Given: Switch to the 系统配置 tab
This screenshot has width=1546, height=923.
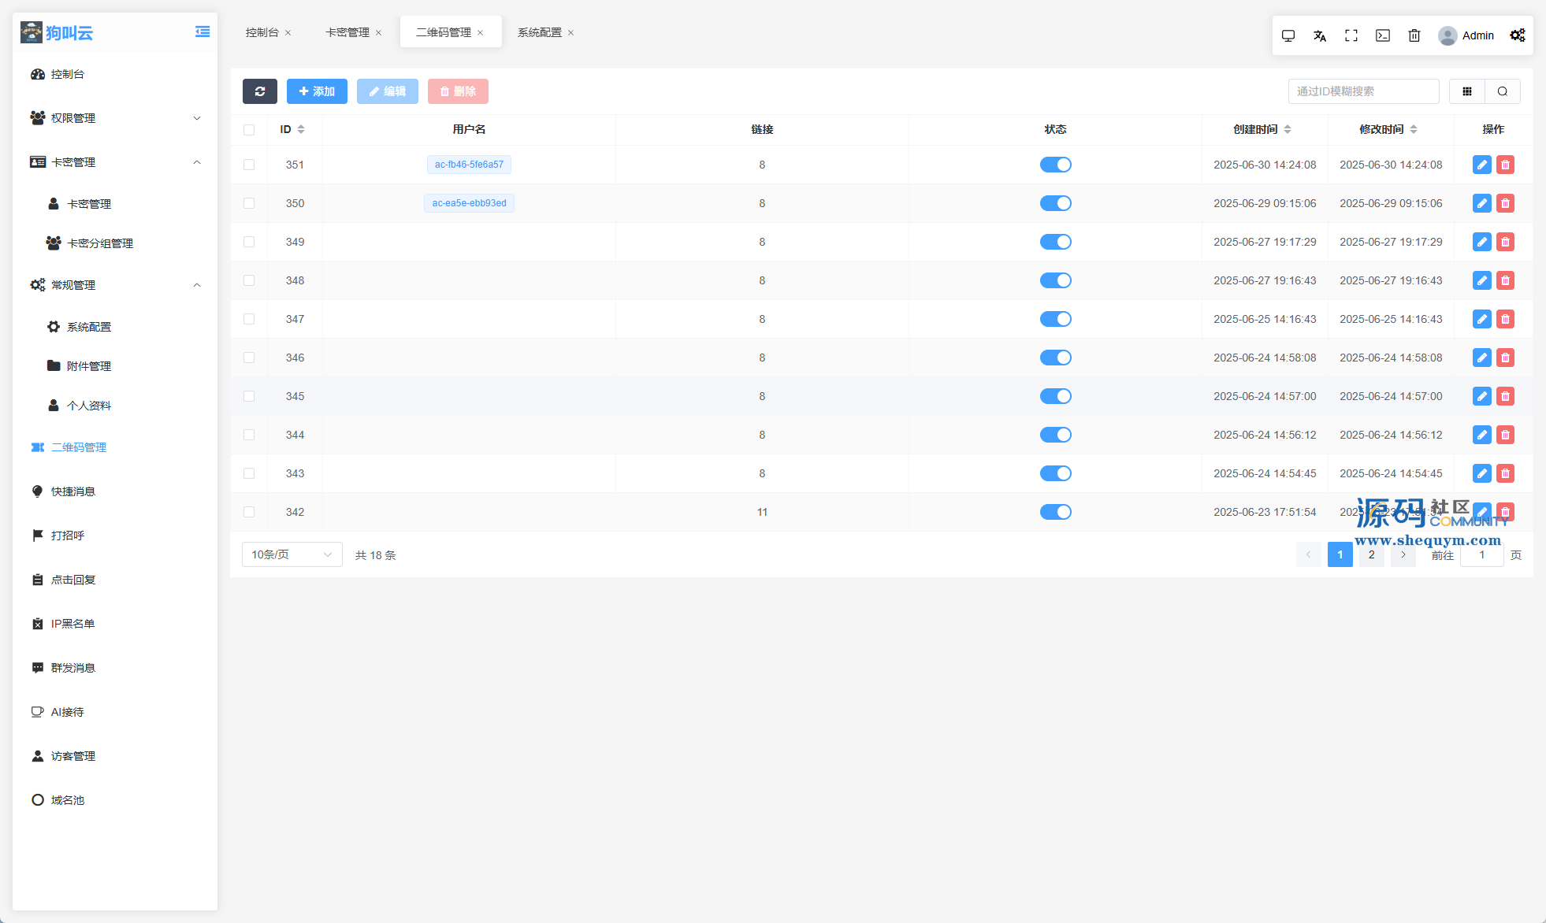Looking at the screenshot, I should point(540,32).
